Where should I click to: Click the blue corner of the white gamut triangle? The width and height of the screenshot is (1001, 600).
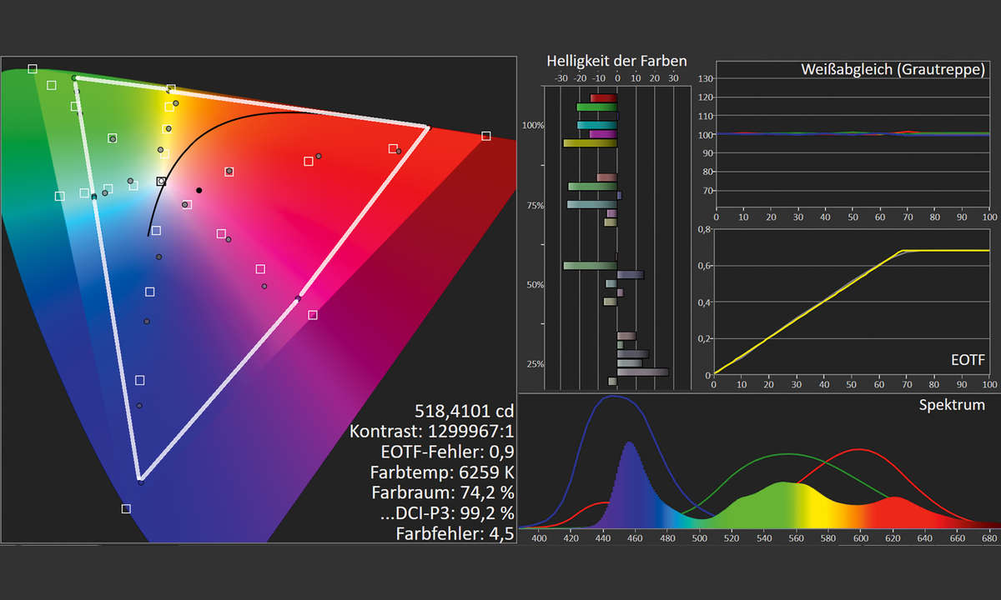140,479
